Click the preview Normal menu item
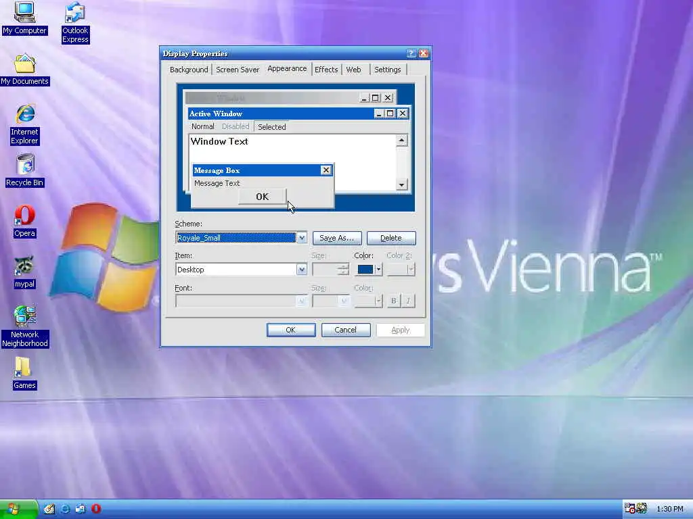 (x=203, y=126)
